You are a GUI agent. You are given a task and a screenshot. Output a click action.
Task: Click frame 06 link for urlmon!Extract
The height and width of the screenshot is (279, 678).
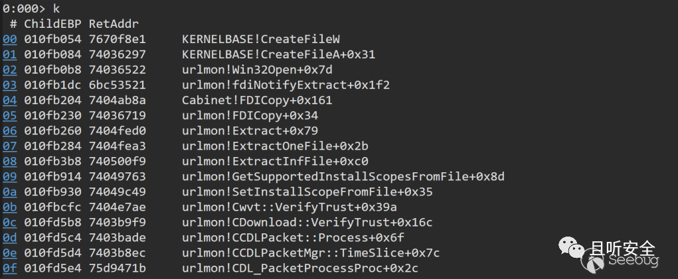point(9,131)
